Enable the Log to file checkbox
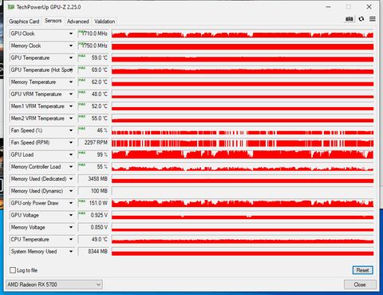 point(13,270)
